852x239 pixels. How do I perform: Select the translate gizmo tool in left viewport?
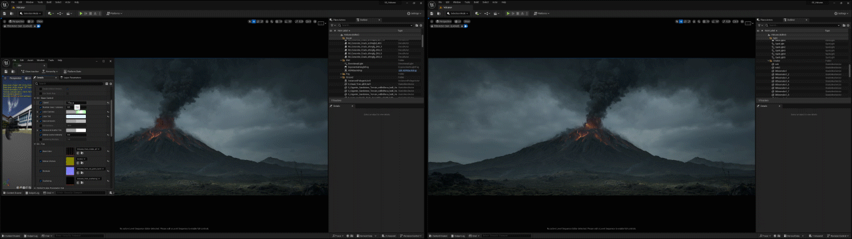point(254,21)
